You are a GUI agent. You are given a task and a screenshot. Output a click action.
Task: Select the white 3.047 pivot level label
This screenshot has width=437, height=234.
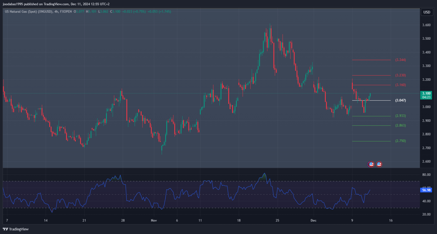pos(400,100)
